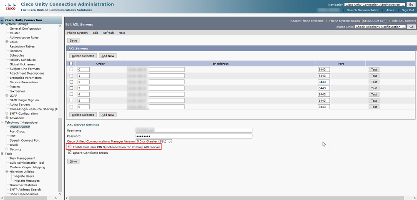Go to Search Phone Systems breadcrumb
This screenshot has width=417, height=200.
coord(307,21)
